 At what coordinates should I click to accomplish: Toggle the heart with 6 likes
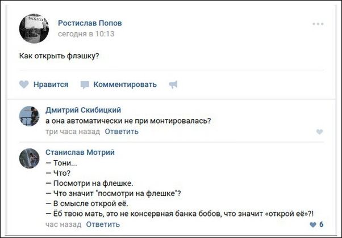coord(312,224)
